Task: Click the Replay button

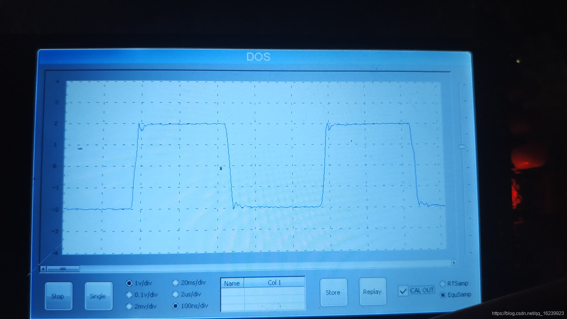Action: click(372, 292)
